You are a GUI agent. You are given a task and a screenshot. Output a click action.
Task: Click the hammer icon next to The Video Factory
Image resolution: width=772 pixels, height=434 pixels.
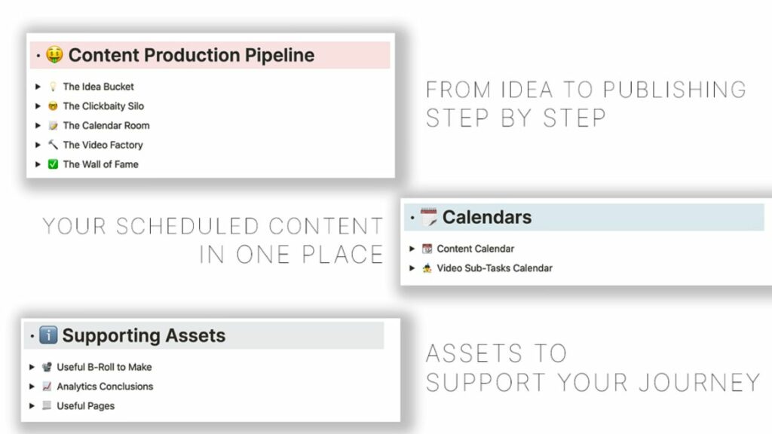(x=53, y=145)
